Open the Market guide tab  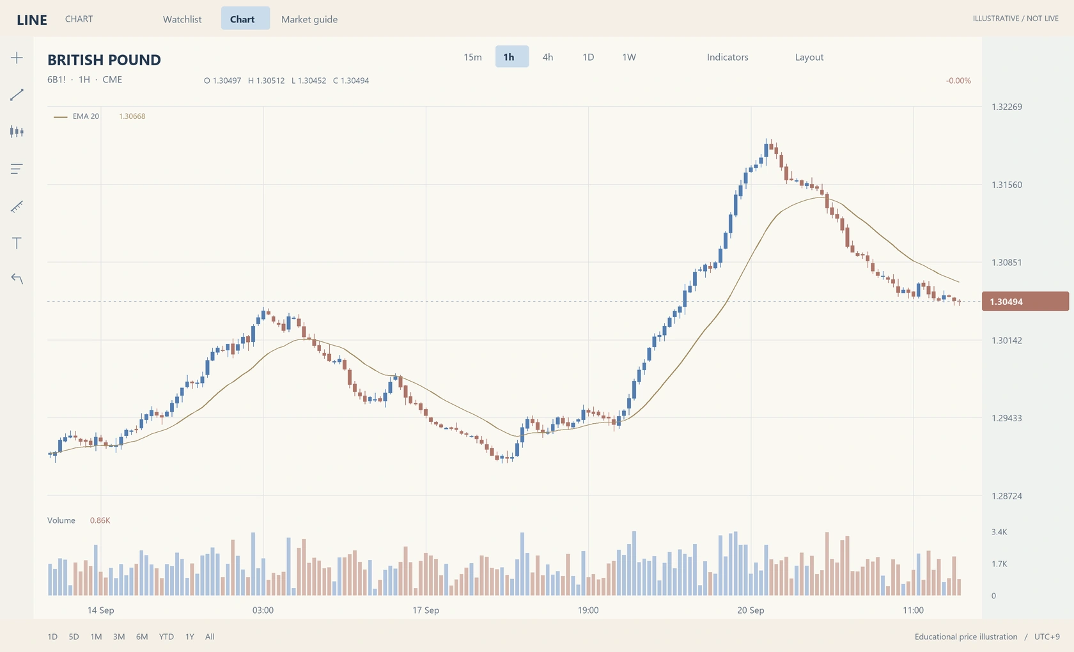309,19
